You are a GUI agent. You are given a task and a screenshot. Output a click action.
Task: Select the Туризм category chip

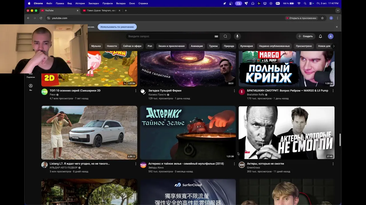coord(213,46)
